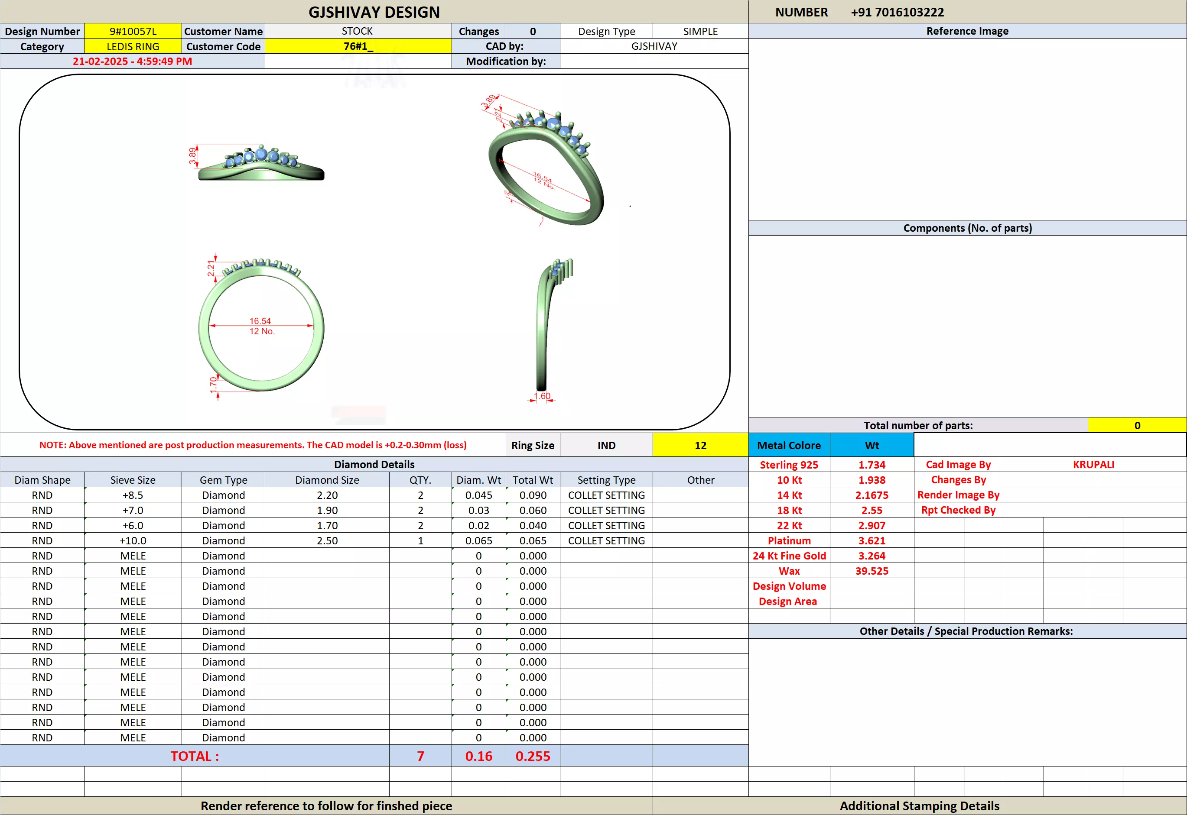This screenshot has height=815, width=1187.
Task: Select the TOTAL weight cell 0.255
Action: pos(533,756)
